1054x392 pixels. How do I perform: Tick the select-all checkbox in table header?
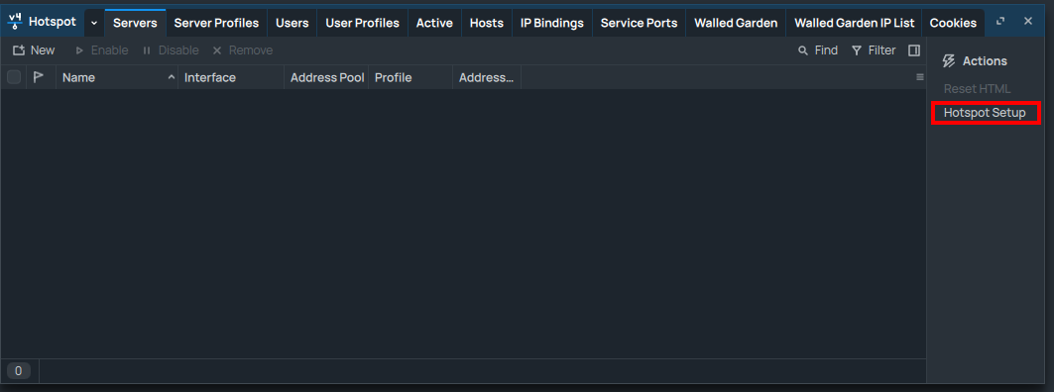[x=14, y=77]
